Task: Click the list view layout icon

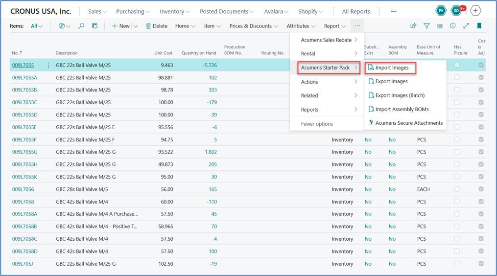Action: click(x=440, y=26)
